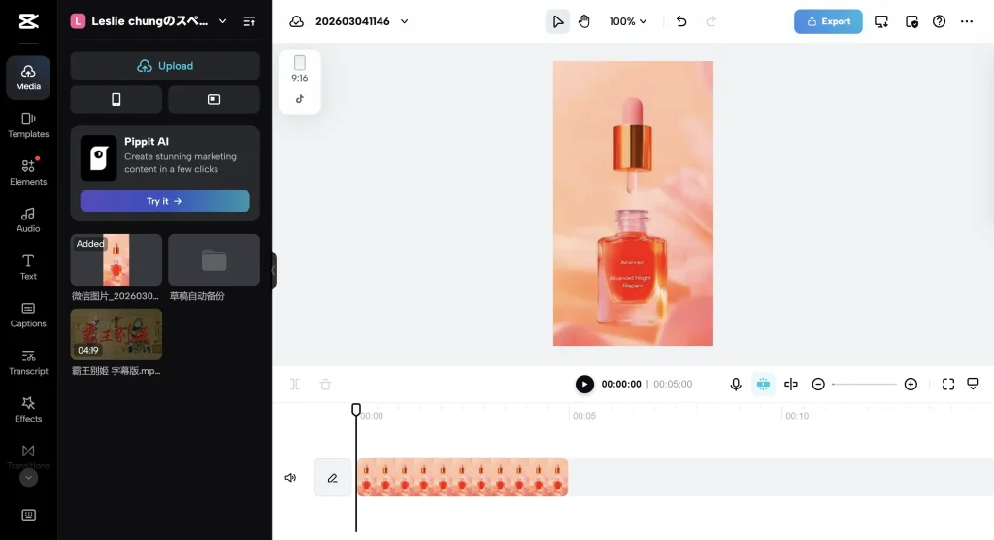The height and width of the screenshot is (540, 994).
Task: Expand the Leslie chung workspace dropdown
Action: click(222, 21)
